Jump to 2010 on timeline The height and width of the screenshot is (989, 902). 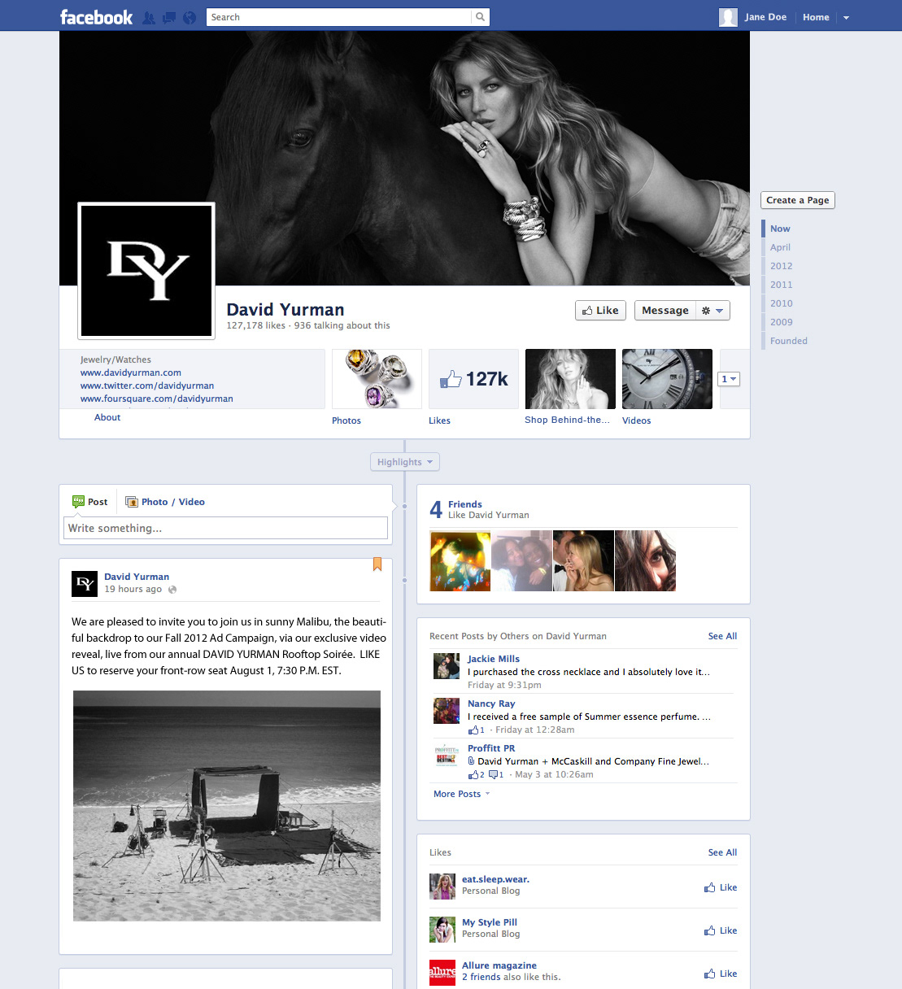pos(781,303)
